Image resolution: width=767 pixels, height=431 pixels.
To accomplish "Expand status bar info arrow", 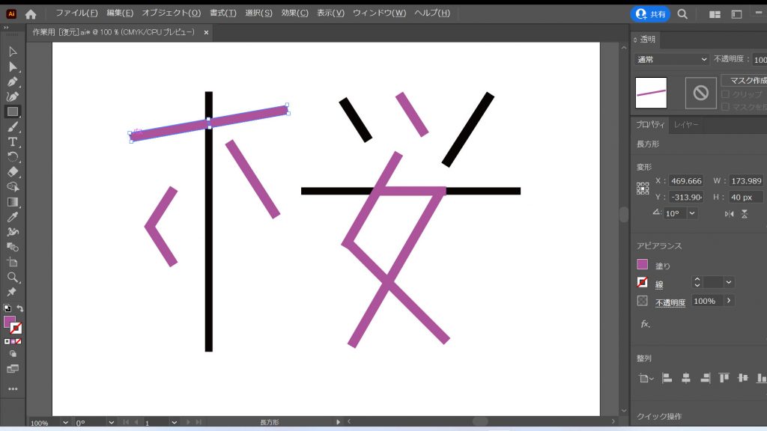I will 338,422.
